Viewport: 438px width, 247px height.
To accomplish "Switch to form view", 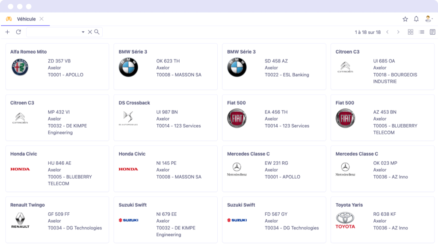I will point(432,32).
